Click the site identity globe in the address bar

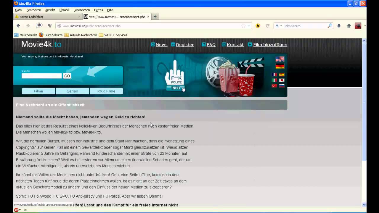coord(59,26)
